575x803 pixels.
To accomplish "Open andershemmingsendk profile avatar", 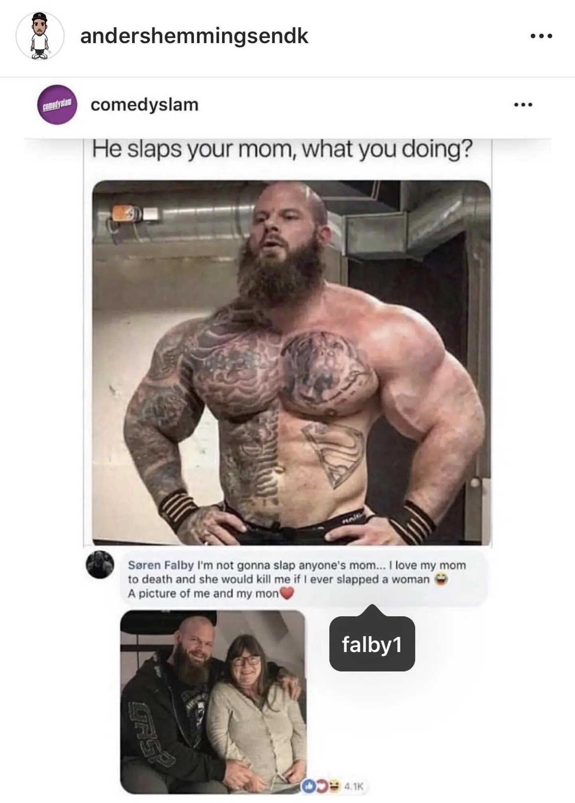I will point(40,36).
